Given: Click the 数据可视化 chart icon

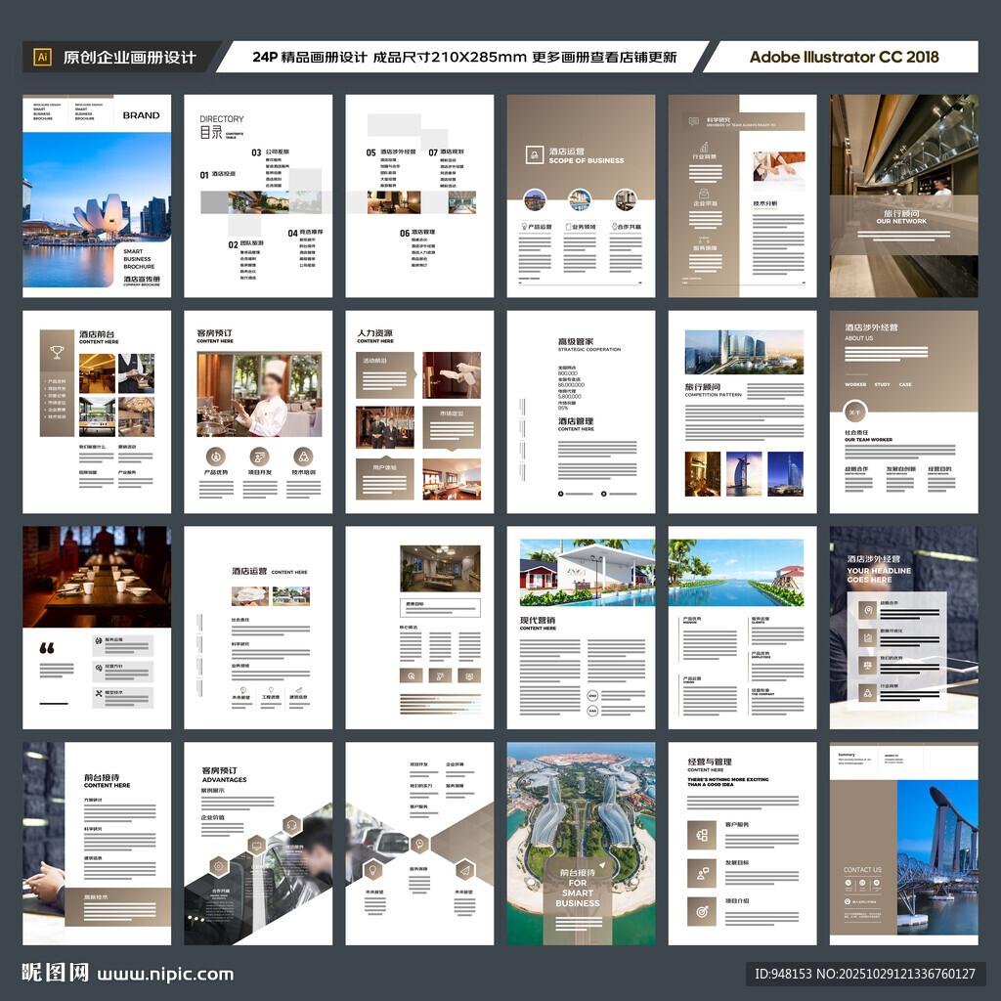Looking at the screenshot, I should [x=868, y=637].
